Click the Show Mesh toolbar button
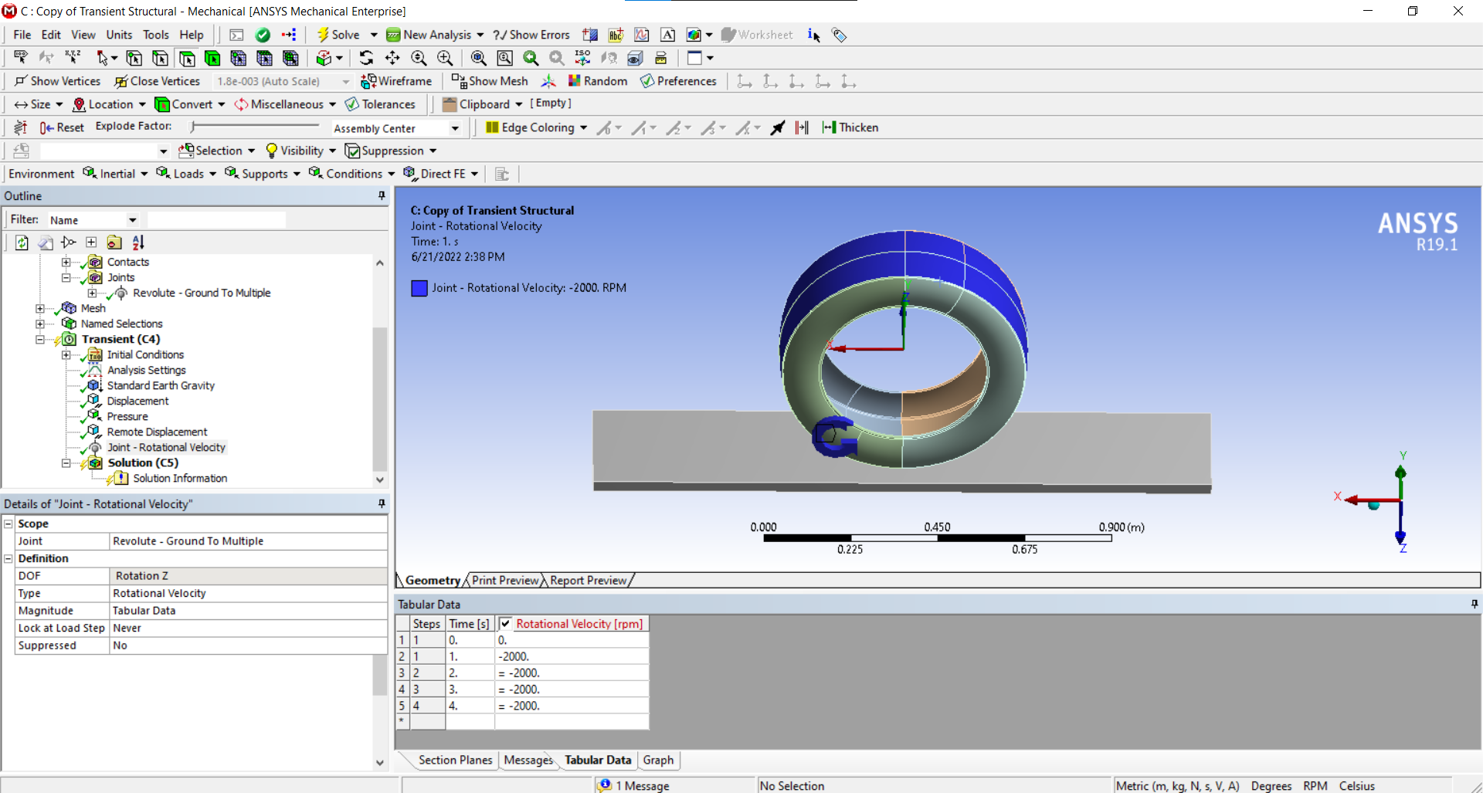This screenshot has height=793, width=1483. (490, 81)
